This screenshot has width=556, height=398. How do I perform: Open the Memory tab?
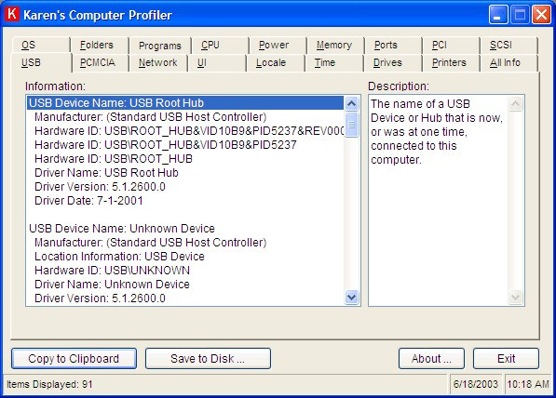[x=335, y=45]
